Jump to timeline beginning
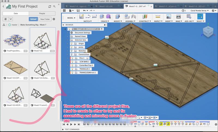Viewport: 218px width, 132px height. (64, 124)
